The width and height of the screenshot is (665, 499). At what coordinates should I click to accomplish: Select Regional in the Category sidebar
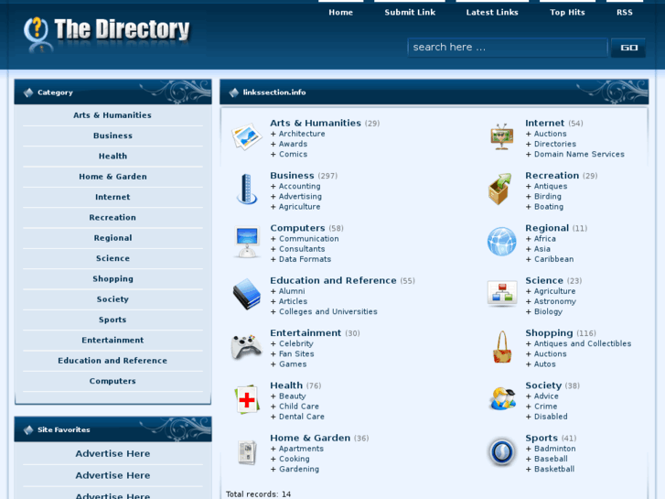pos(113,237)
